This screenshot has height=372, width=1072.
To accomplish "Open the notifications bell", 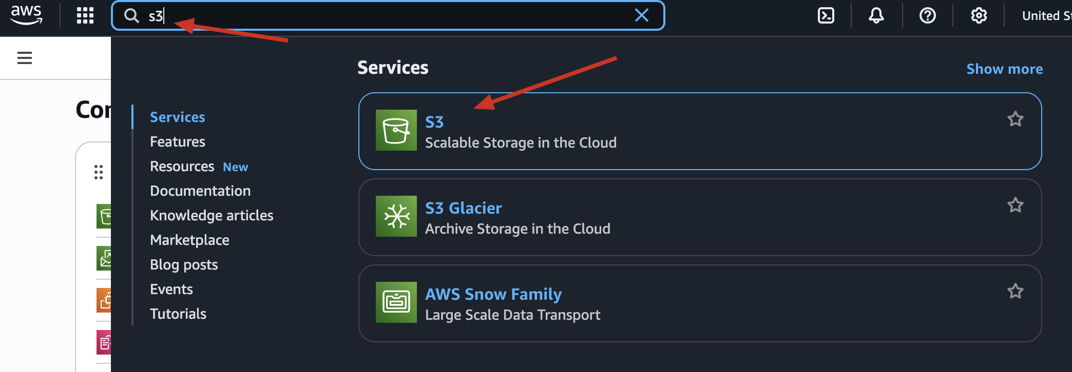I will (x=876, y=16).
